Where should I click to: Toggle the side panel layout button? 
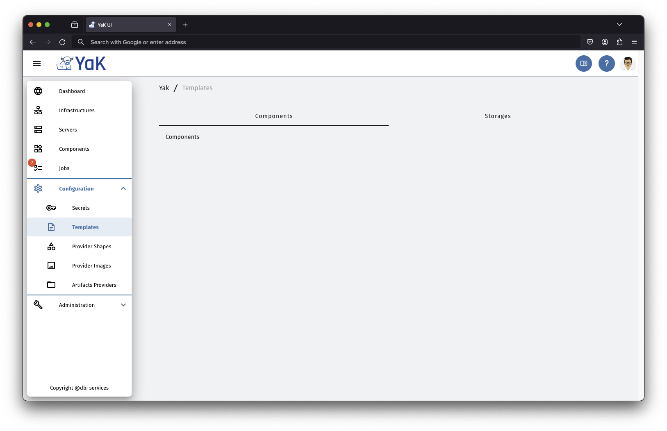pos(584,64)
